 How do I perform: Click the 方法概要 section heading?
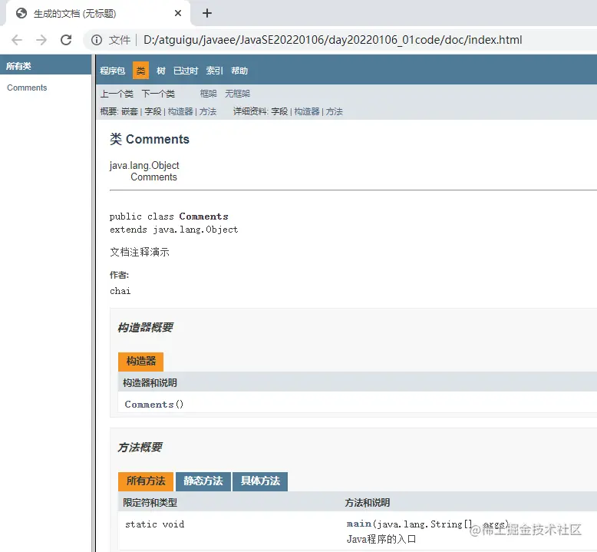140,448
